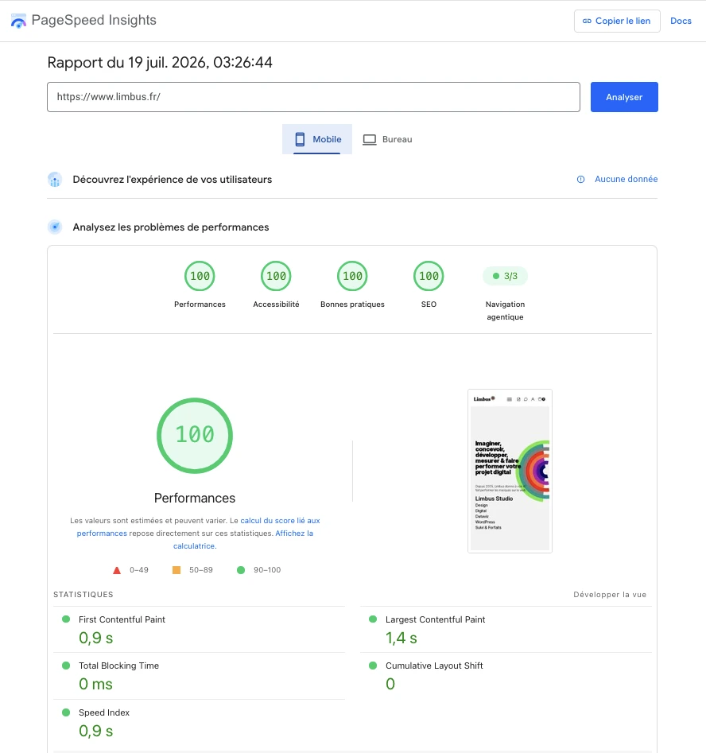Click the green dot beside First Contentful Paint

(x=66, y=619)
